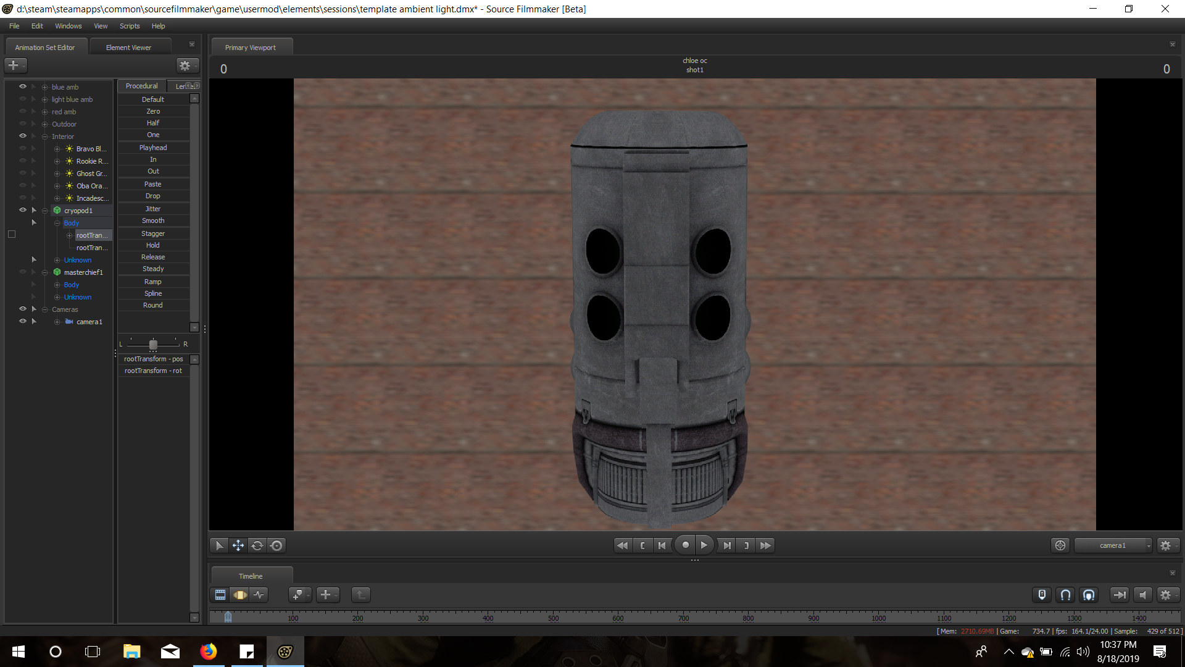Expand the masterchief1 Body group

57,285
